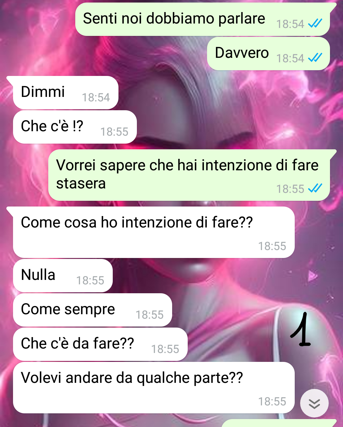Screen dimensions: 343x427
Task: Tap the partially visible green bubble at bottom
Action: (x=279, y=423)
